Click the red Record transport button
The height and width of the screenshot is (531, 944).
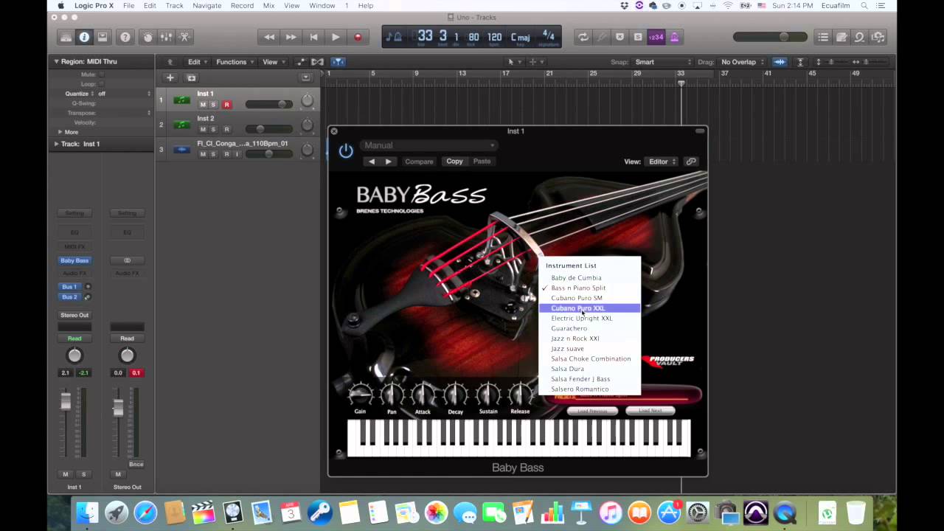click(x=358, y=37)
